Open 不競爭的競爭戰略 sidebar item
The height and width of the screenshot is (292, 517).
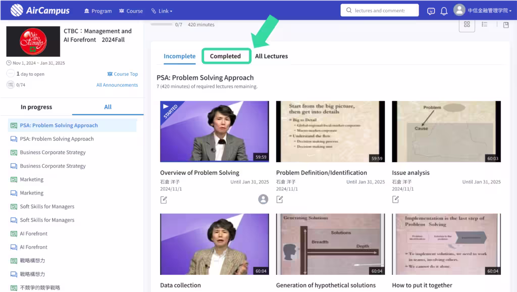click(x=40, y=288)
